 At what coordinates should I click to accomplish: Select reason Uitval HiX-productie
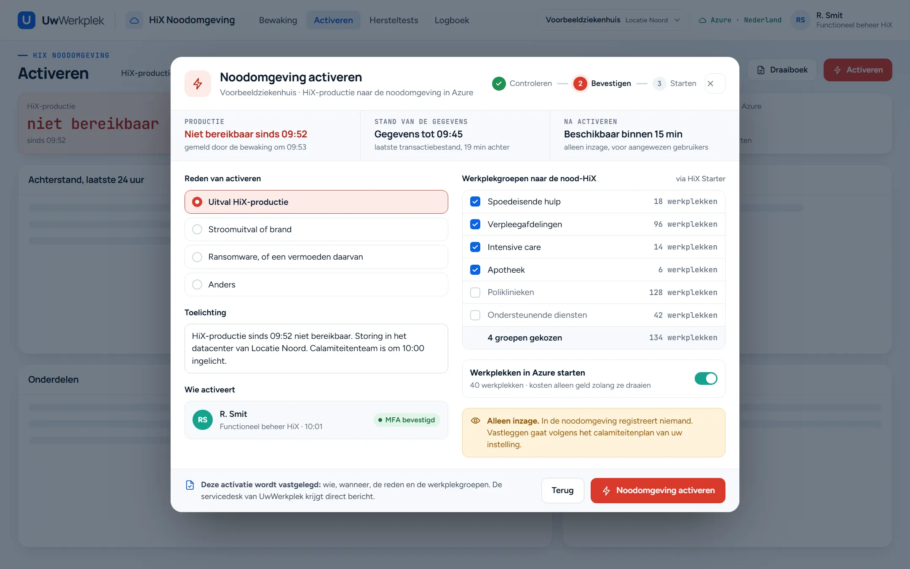(316, 202)
